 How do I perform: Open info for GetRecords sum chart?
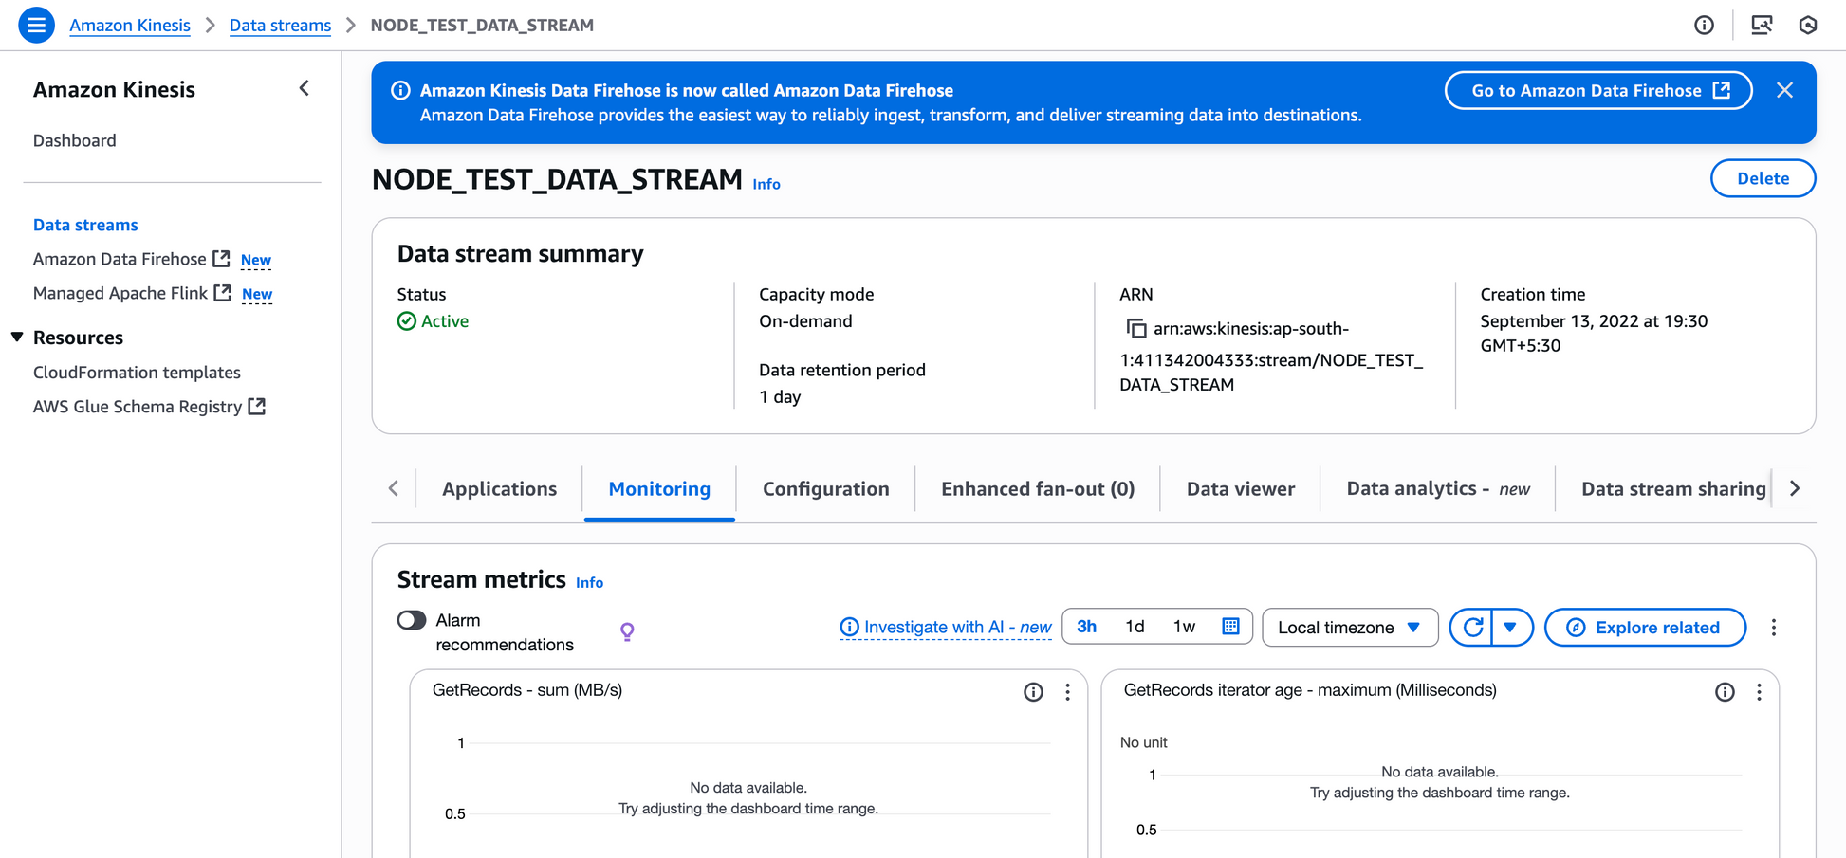tap(1033, 692)
